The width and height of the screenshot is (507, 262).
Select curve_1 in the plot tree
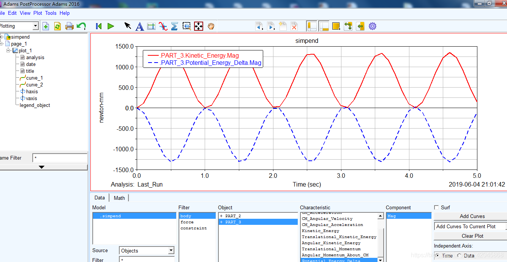pyautogui.click(x=34, y=78)
